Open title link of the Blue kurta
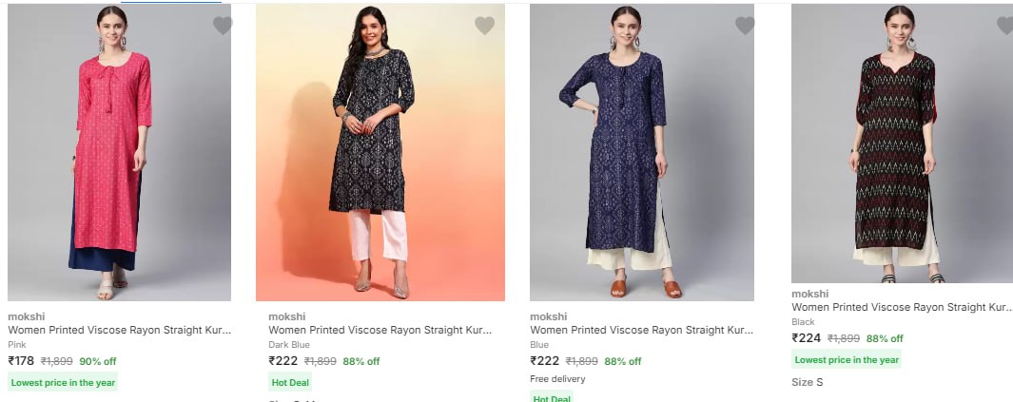This screenshot has width=1013, height=402. (641, 330)
